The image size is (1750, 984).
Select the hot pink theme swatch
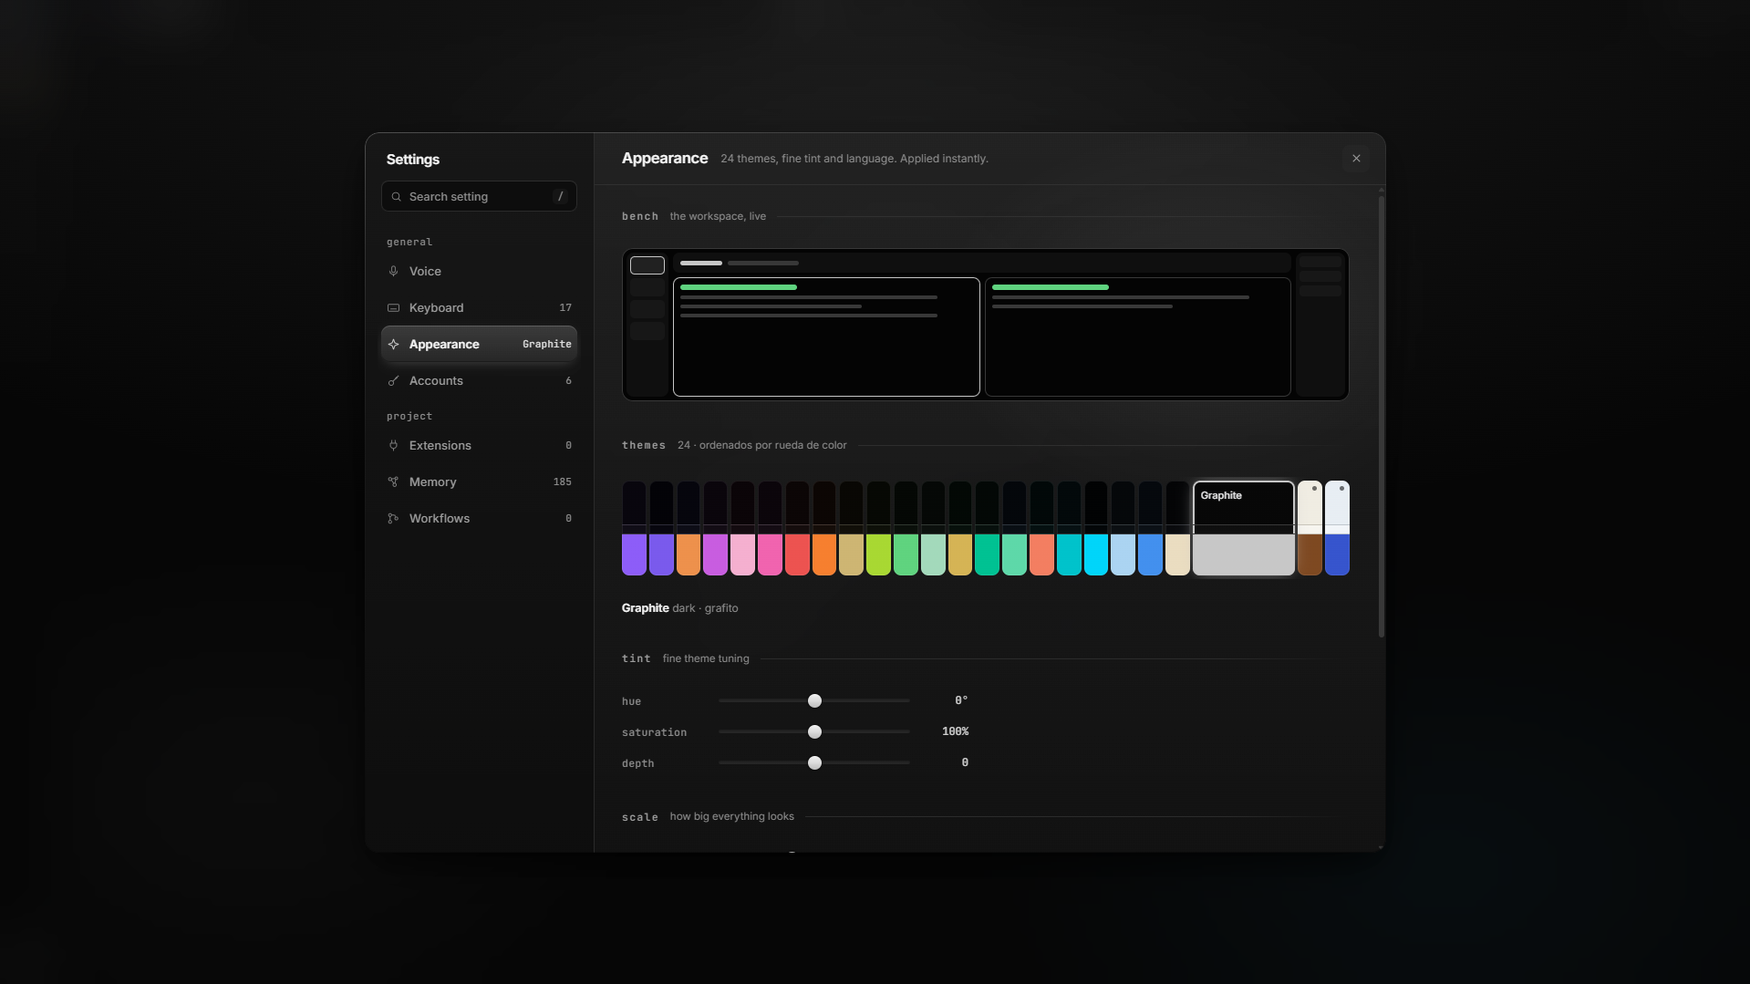pos(770,528)
